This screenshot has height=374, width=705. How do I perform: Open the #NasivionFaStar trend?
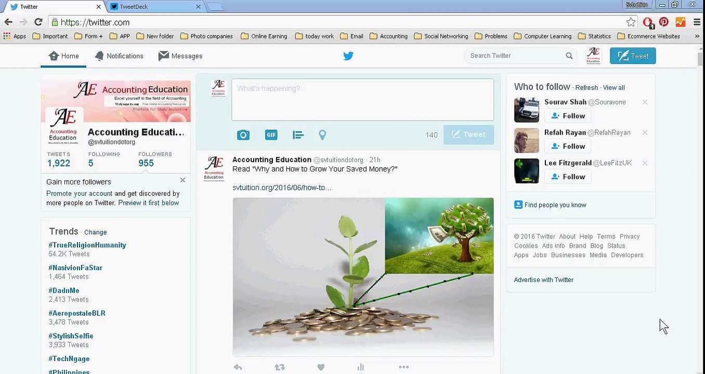point(75,268)
